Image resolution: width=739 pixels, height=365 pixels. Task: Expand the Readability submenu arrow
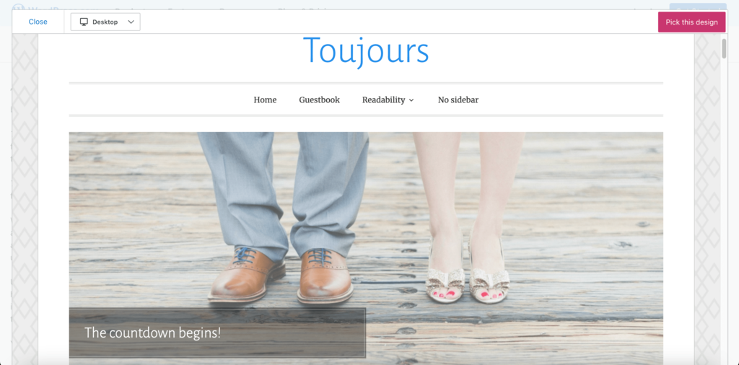[x=411, y=100]
